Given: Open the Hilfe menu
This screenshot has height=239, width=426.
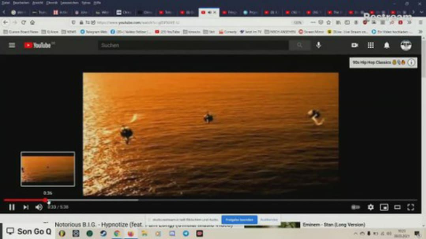Looking at the screenshot, I should [97, 3].
